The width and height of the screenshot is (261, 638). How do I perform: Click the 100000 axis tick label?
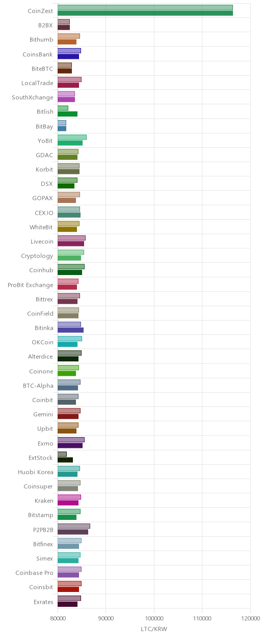click(154, 618)
